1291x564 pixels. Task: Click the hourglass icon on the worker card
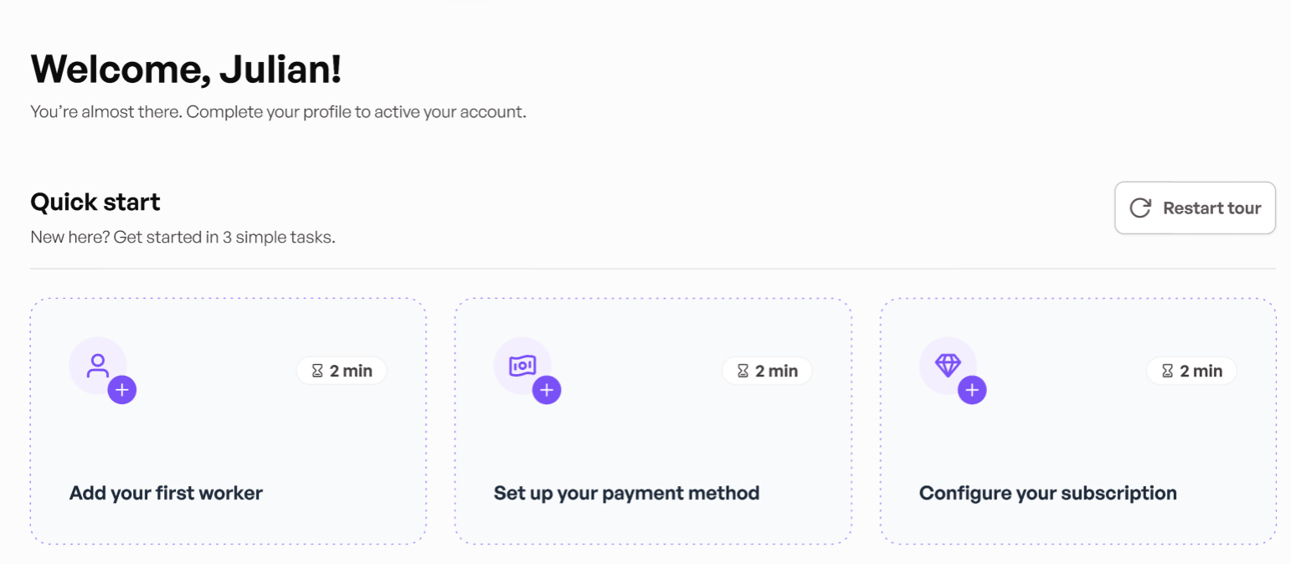point(317,371)
